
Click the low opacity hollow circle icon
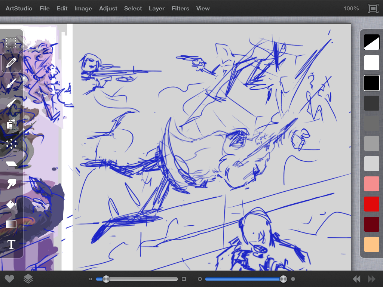point(200,279)
